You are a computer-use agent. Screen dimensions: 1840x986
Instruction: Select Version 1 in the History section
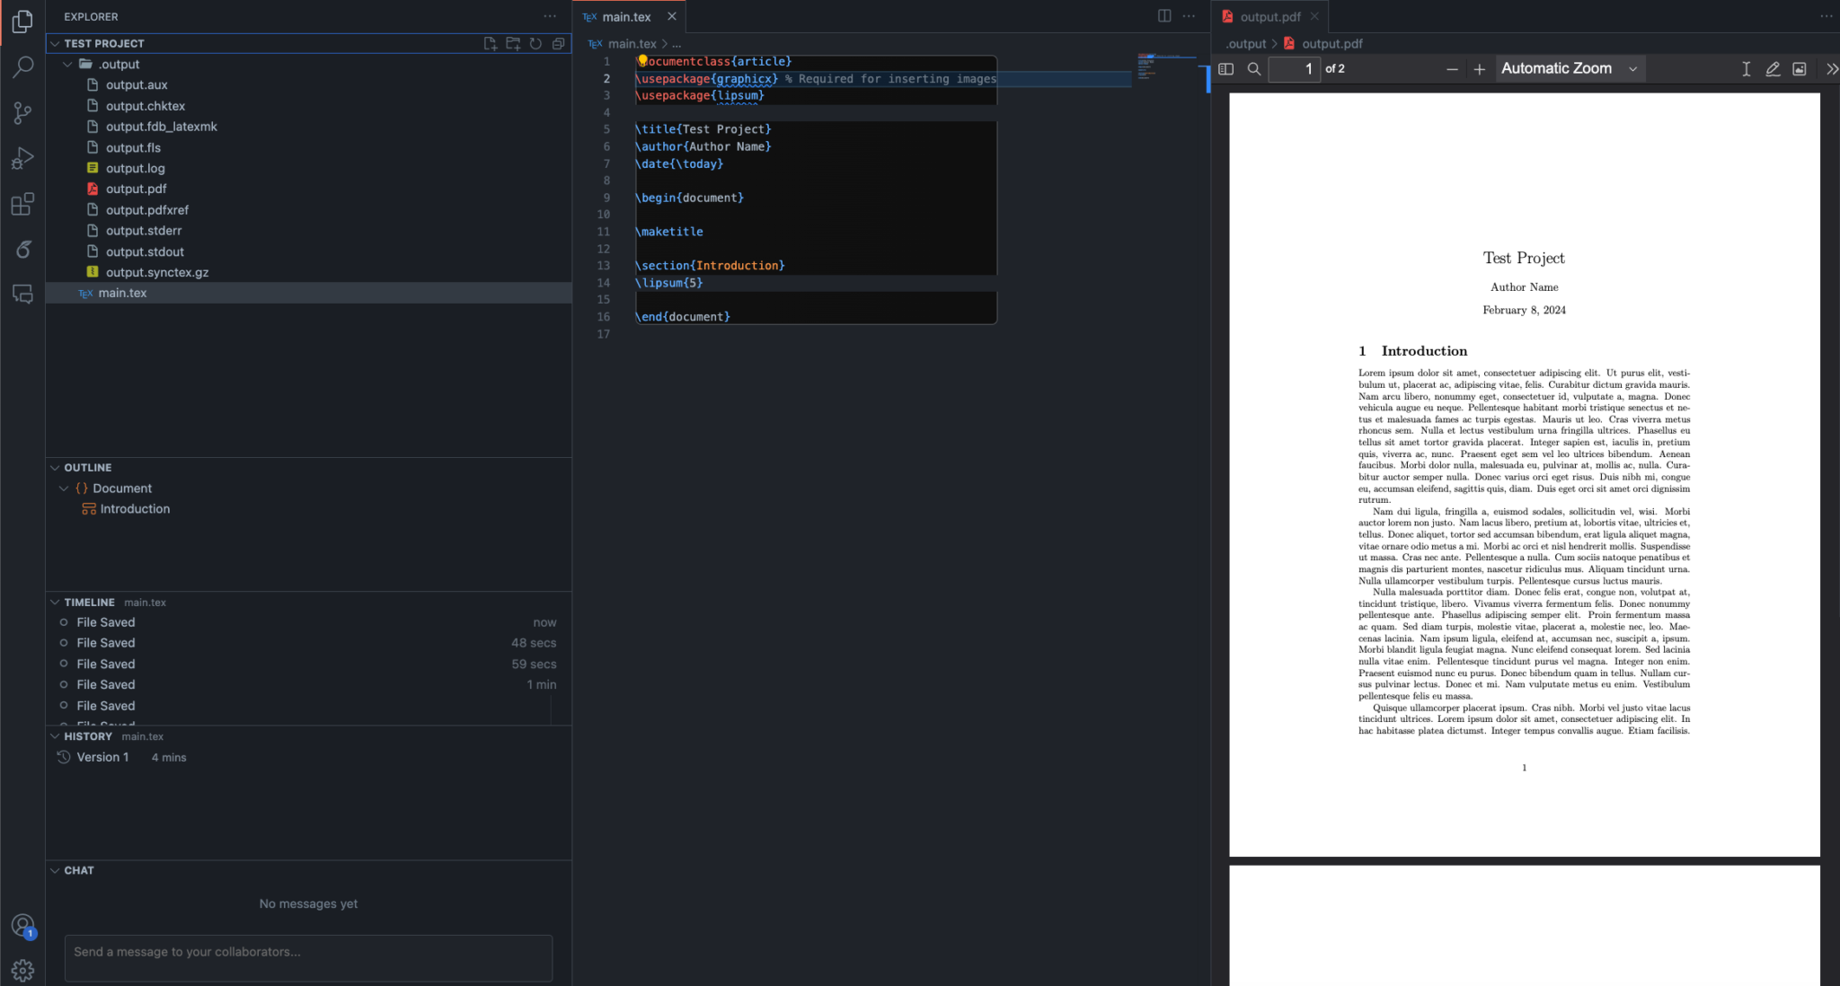[105, 756]
